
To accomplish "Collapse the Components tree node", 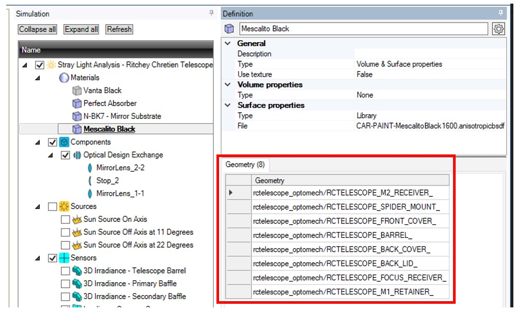I will click(38, 143).
